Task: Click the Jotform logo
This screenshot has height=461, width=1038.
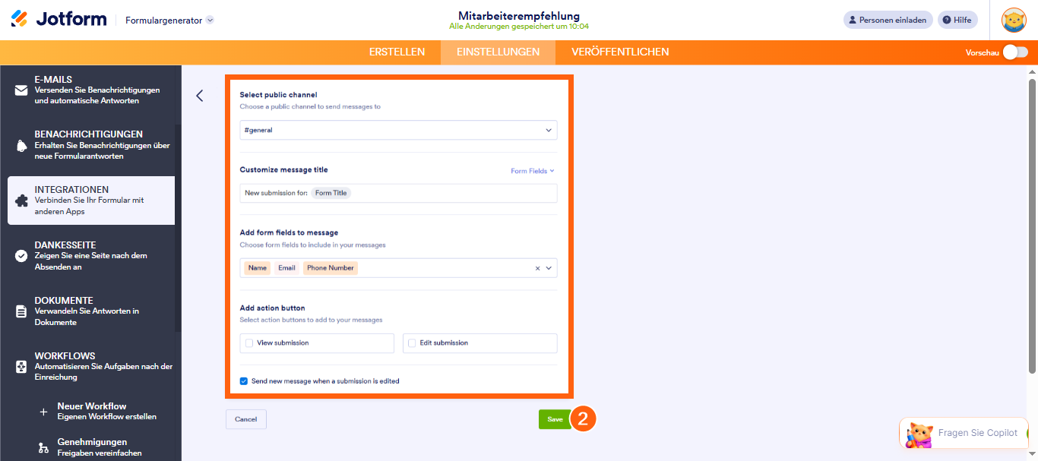Action: click(59, 19)
